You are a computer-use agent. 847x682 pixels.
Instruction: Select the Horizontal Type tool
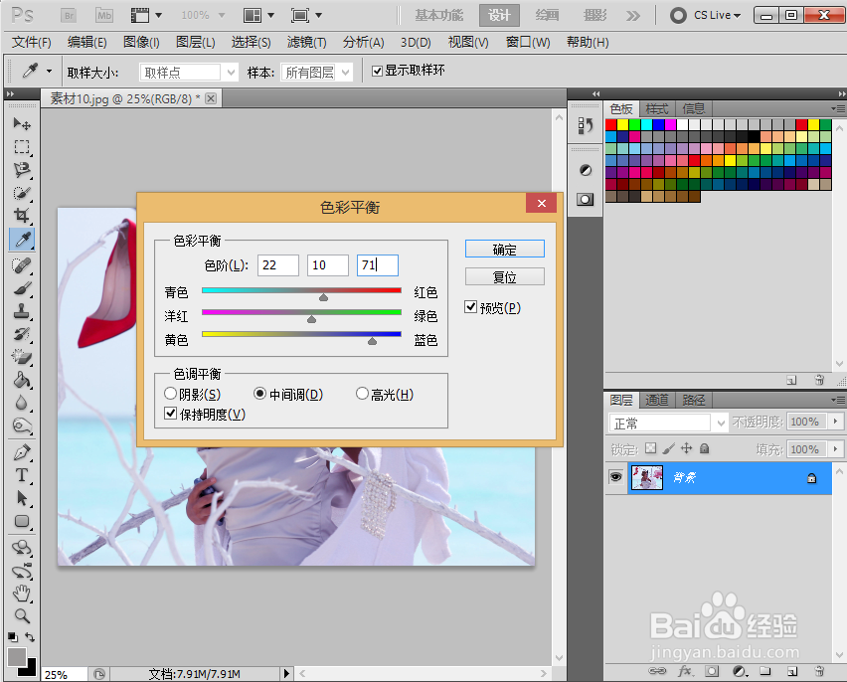[x=22, y=475]
